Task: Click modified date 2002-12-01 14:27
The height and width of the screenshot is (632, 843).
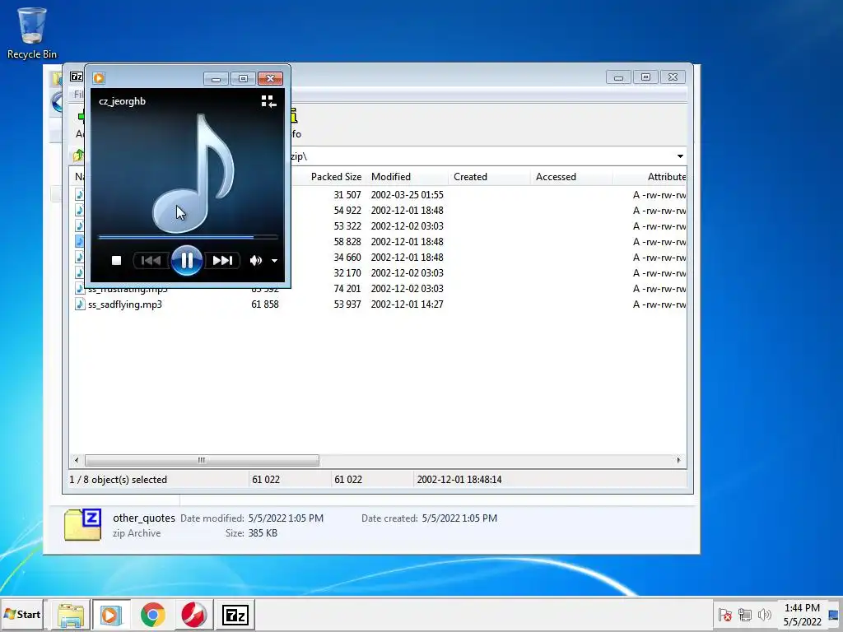Action: (407, 304)
